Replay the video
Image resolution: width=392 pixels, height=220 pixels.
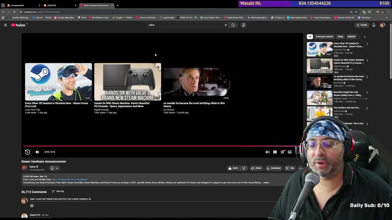(x=27, y=152)
